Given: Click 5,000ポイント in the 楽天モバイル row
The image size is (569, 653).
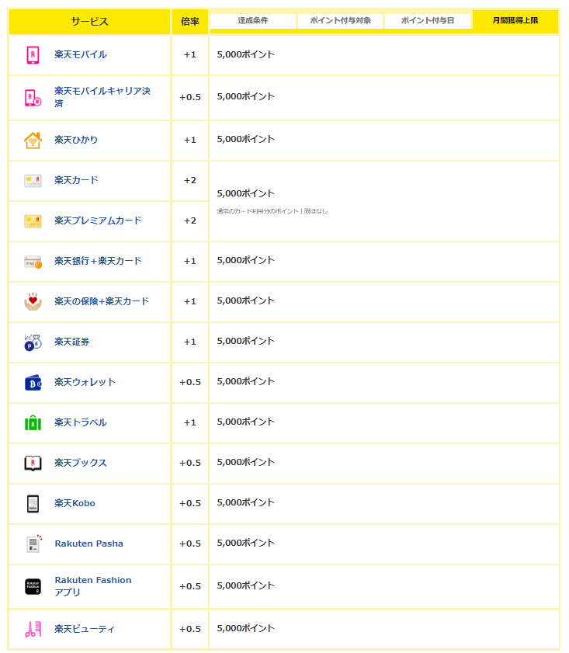Looking at the screenshot, I should 245,54.
